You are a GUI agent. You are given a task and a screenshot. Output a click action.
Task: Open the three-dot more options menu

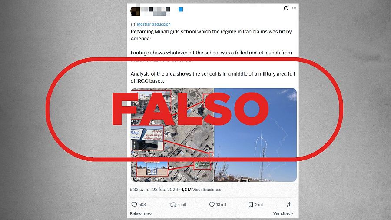click(x=294, y=8)
